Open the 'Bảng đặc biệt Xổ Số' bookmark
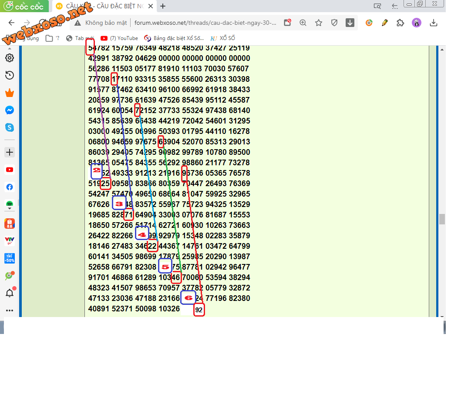 (174, 38)
